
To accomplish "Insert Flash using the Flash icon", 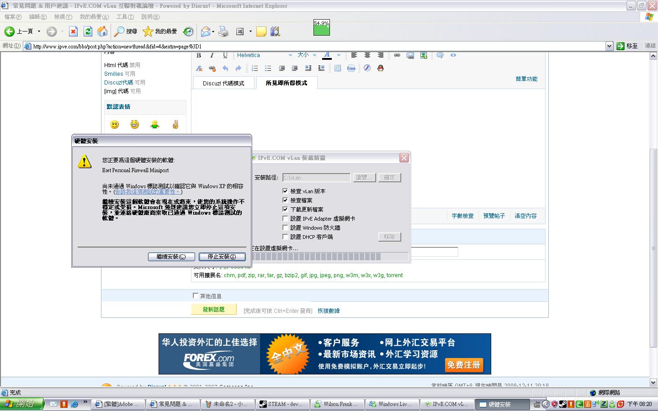I will pyautogui.click(x=367, y=68).
